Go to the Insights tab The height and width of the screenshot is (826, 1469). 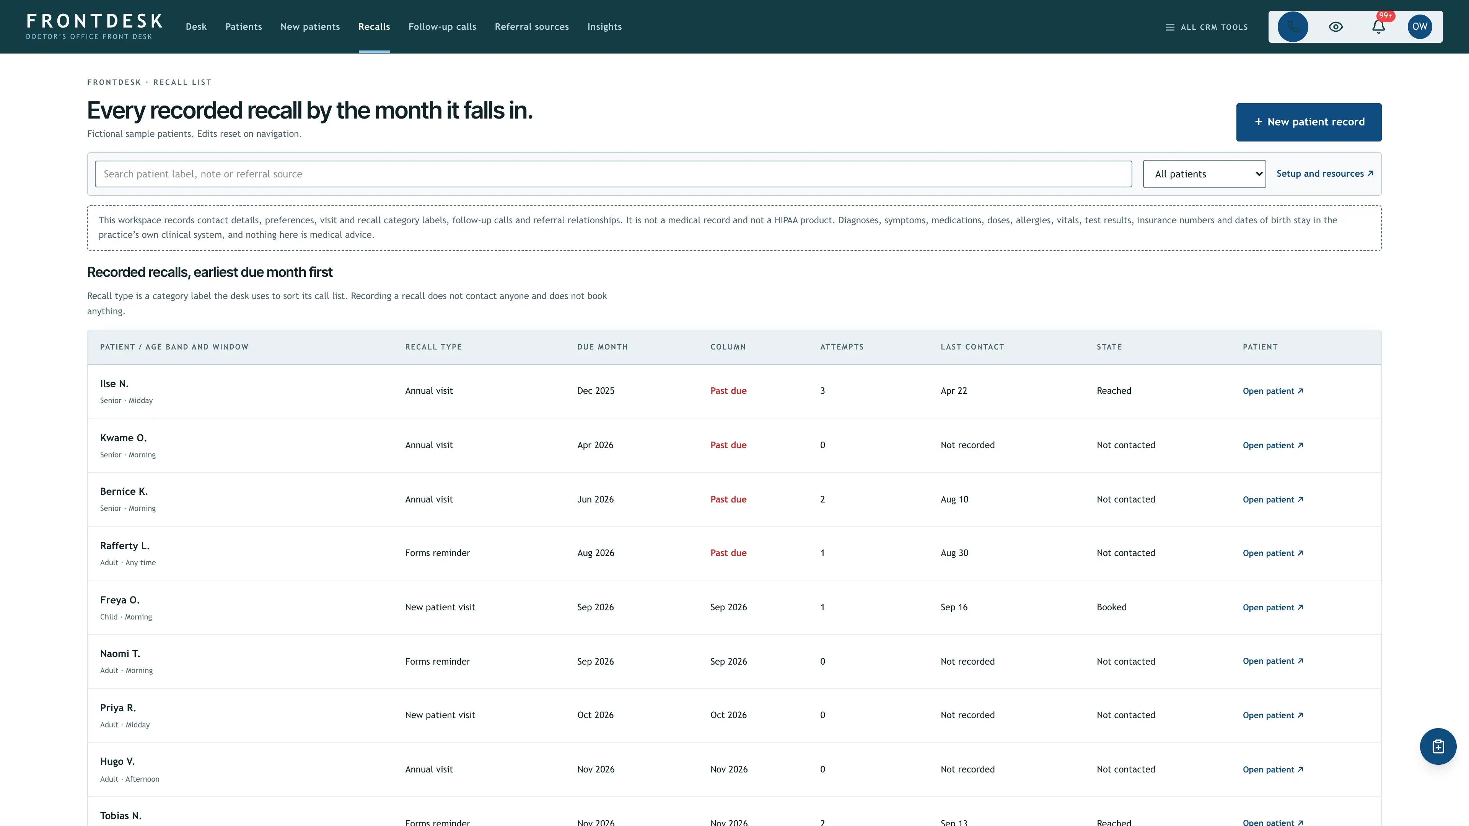604,27
